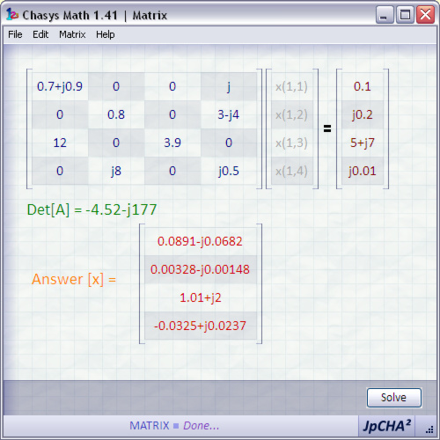Minimize the Chasys Math window
Image resolution: width=440 pixels, height=440 pixels.
click(385, 15)
